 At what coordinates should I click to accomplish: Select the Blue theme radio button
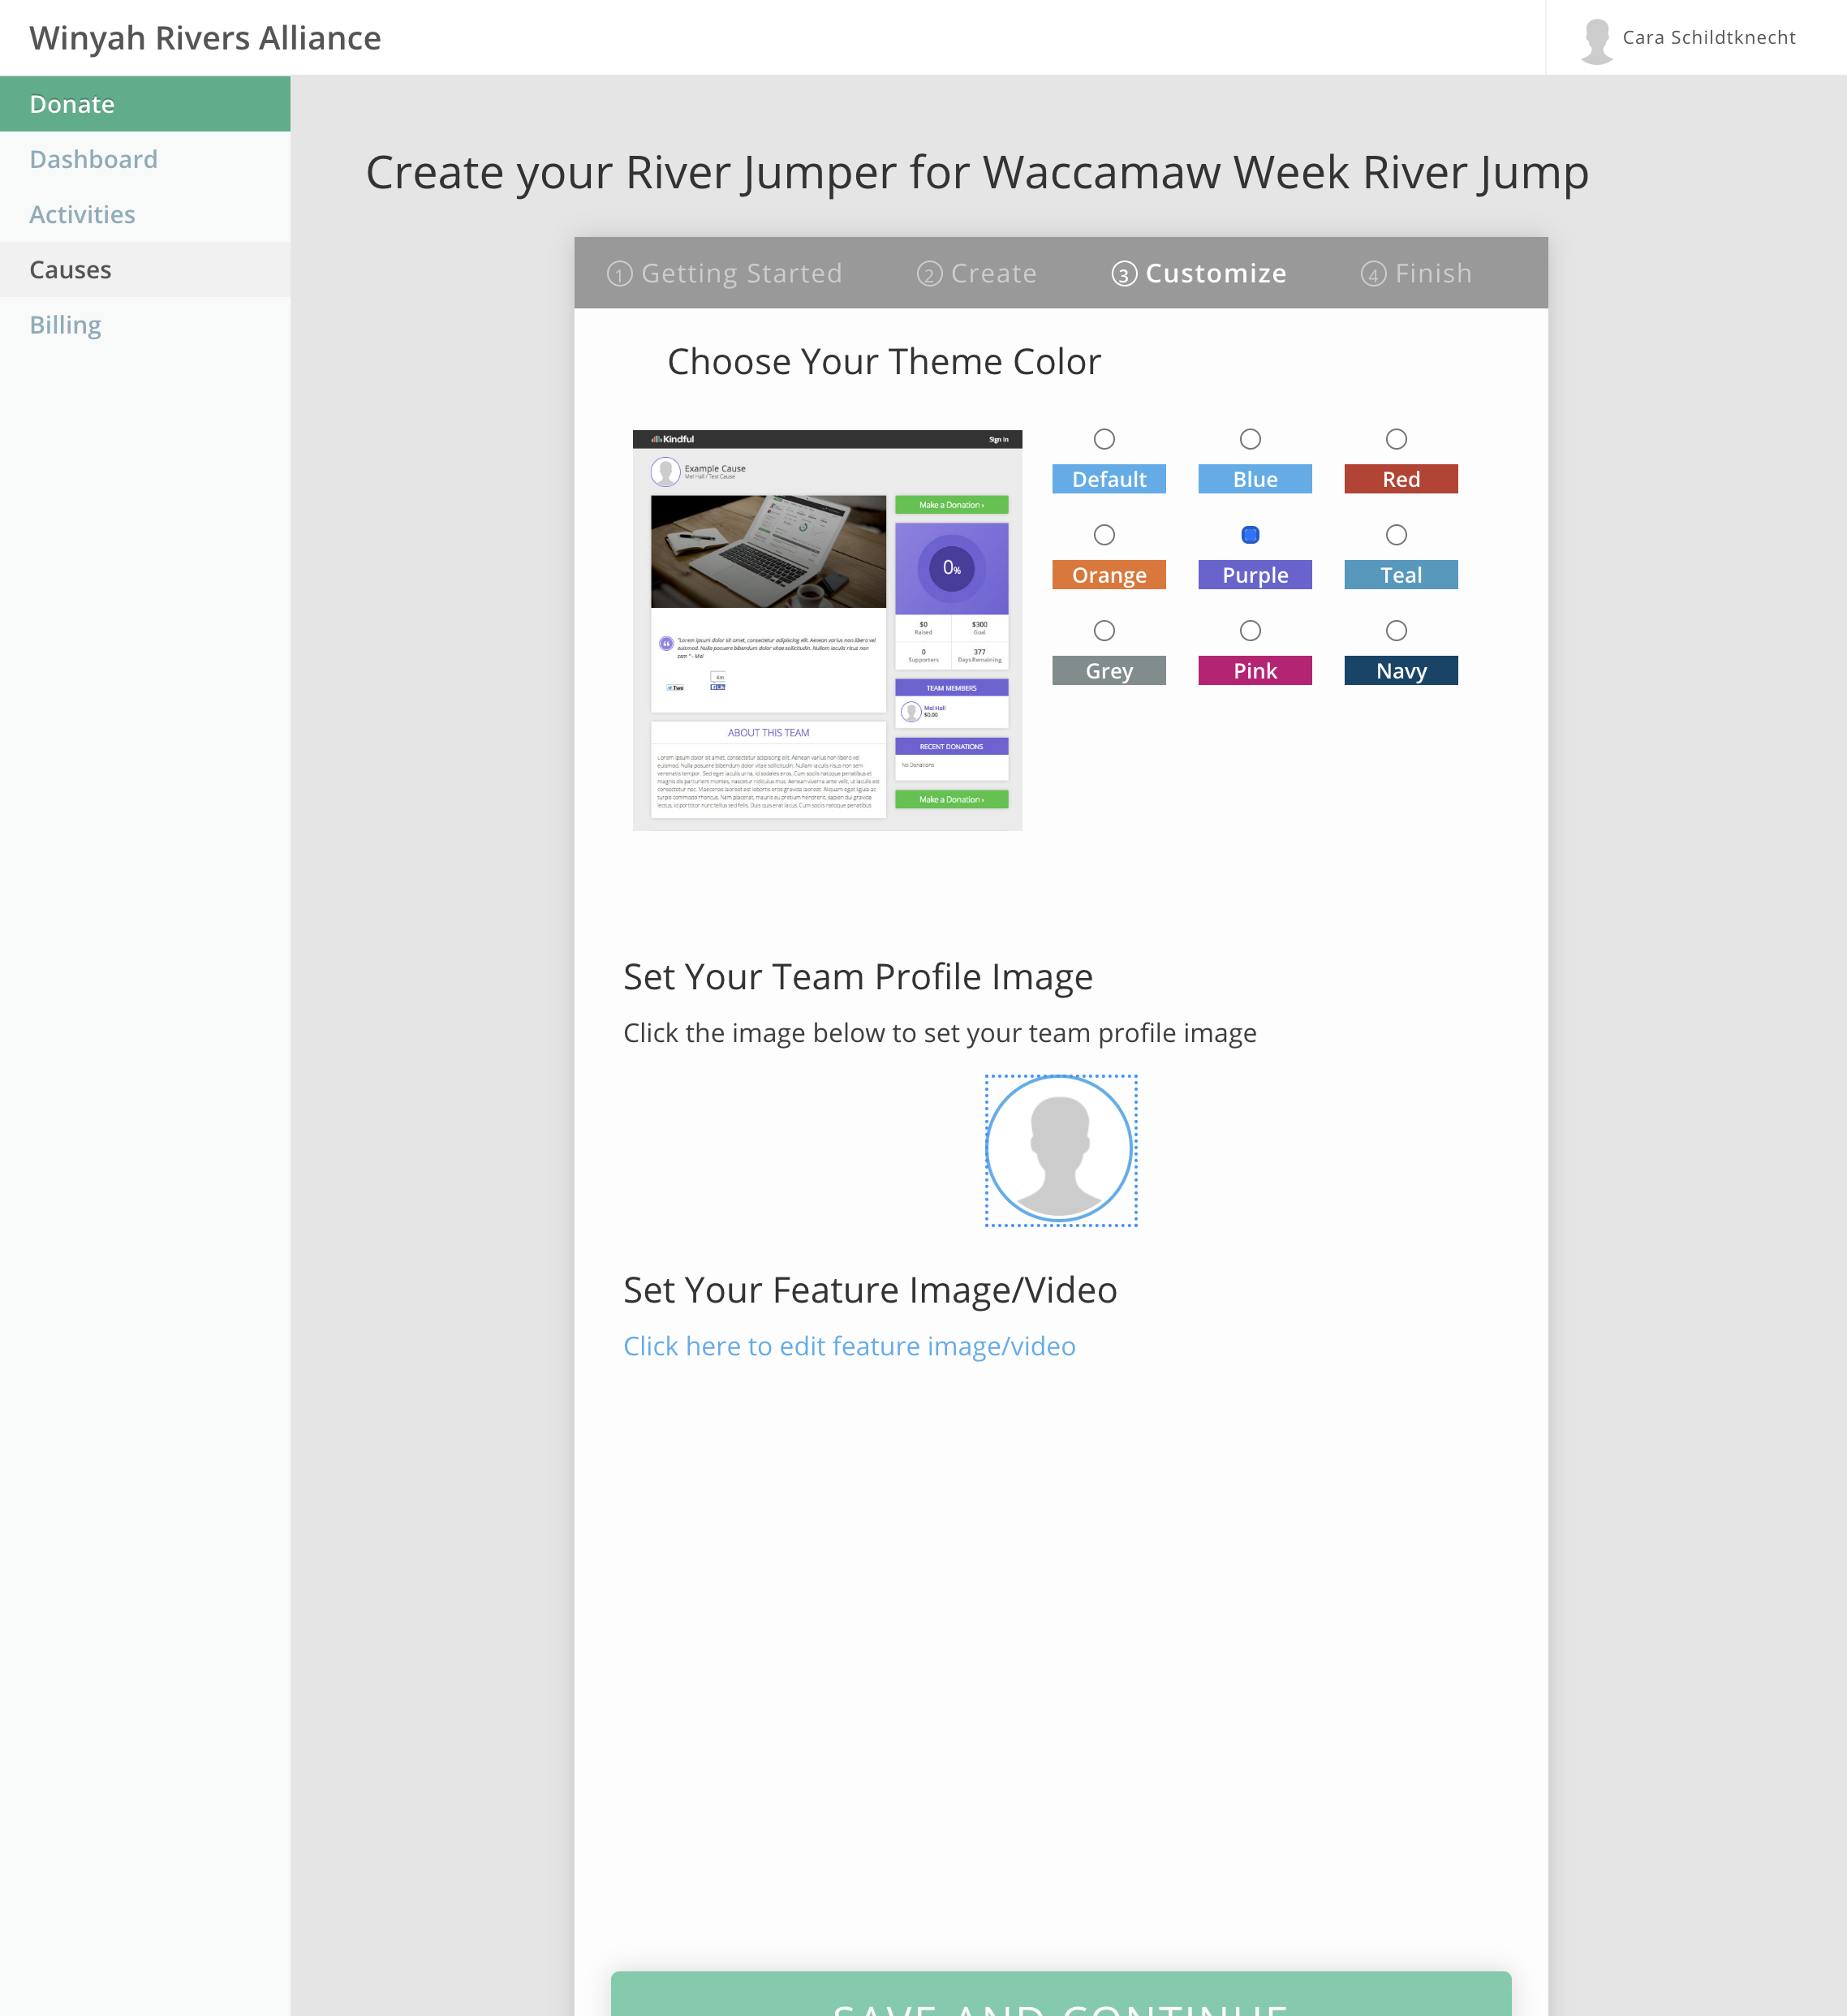point(1250,439)
